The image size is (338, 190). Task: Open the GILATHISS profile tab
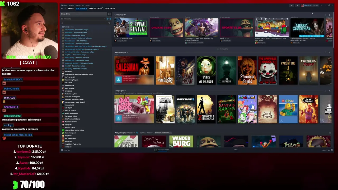(110, 8)
